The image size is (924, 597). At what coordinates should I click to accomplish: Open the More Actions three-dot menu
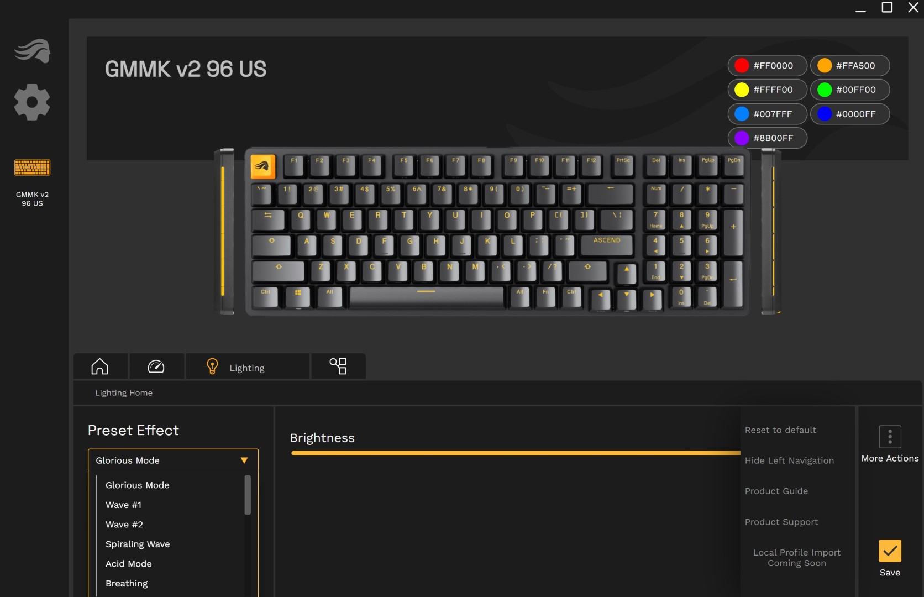[x=890, y=437]
